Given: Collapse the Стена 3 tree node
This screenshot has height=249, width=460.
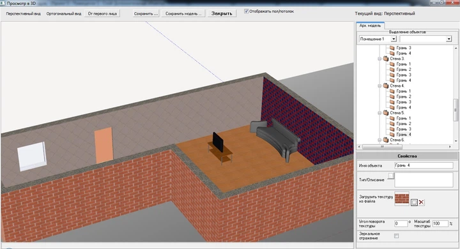Looking at the screenshot, I should [x=379, y=59].
